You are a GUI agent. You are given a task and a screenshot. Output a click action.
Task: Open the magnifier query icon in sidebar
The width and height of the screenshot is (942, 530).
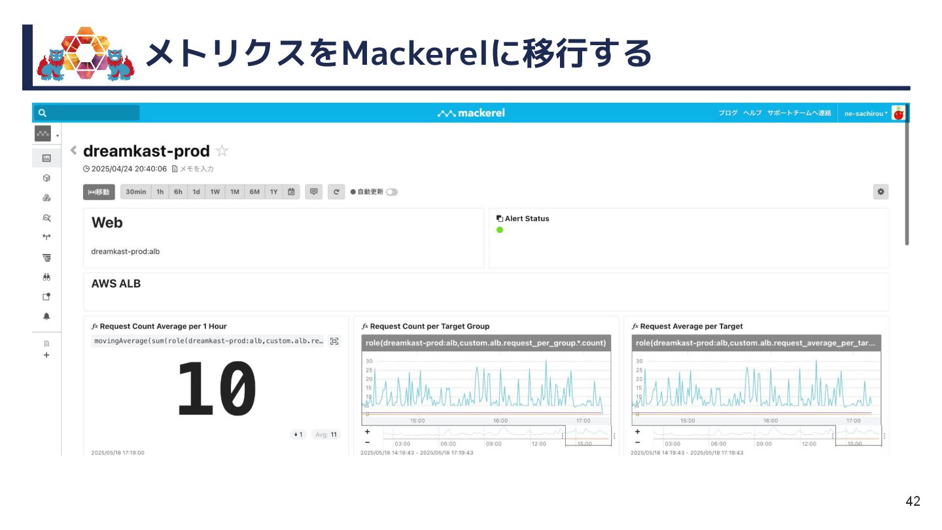pos(46,218)
